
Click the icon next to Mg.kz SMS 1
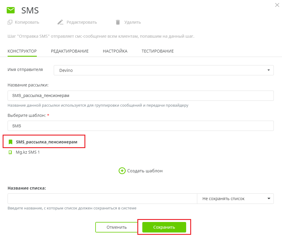[11, 152]
